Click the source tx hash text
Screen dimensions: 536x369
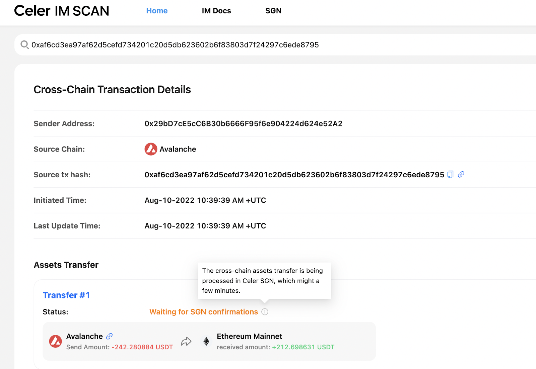[294, 175]
